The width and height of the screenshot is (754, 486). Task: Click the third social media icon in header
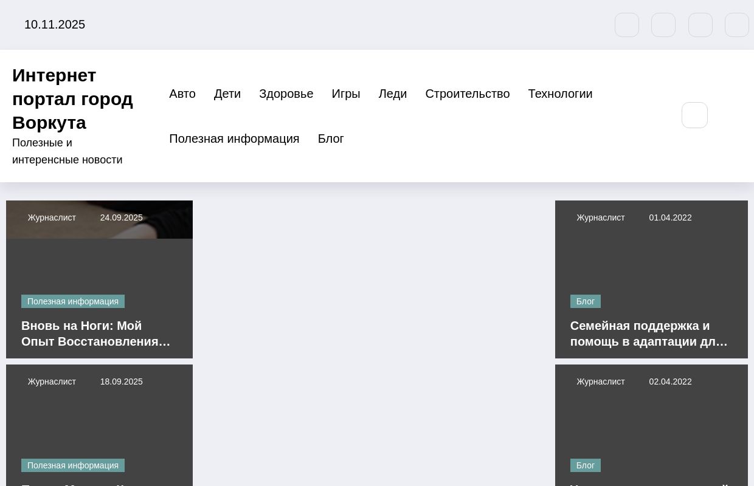click(700, 25)
